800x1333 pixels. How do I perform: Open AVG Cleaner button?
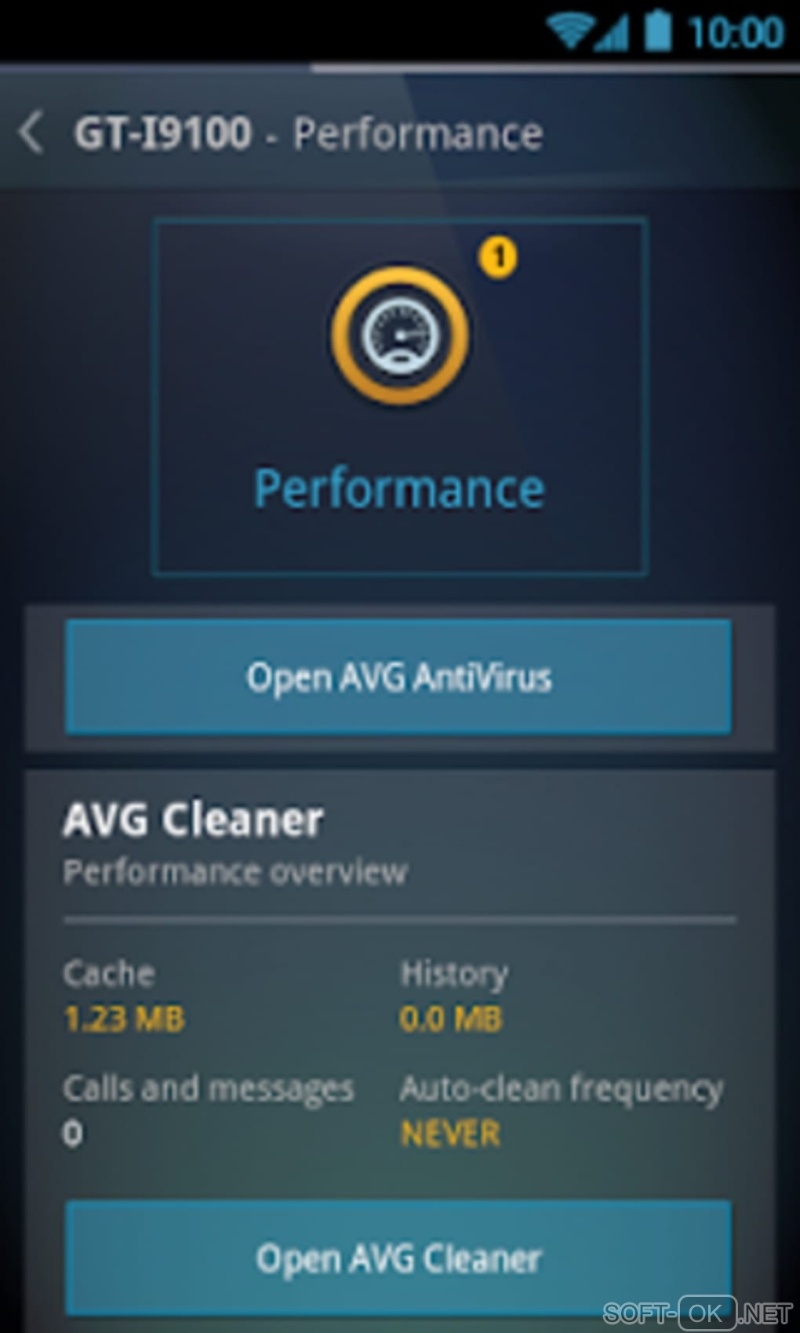(x=398, y=1258)
